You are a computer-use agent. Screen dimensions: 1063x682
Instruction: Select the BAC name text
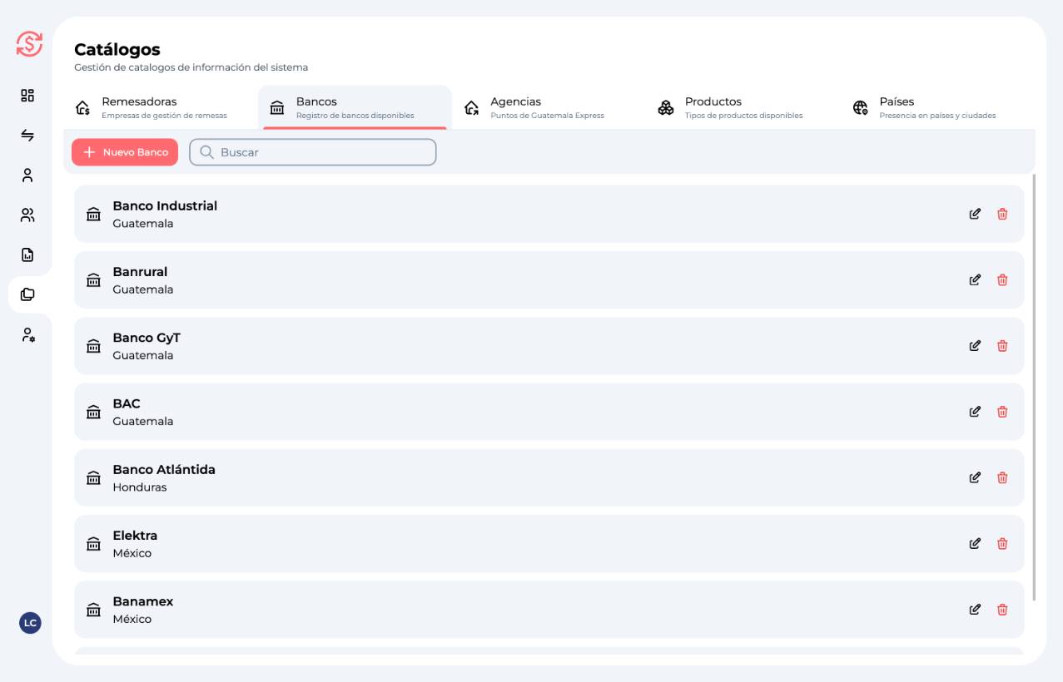[127, 403]
